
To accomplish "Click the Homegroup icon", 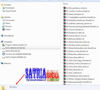I will (2, 36).
